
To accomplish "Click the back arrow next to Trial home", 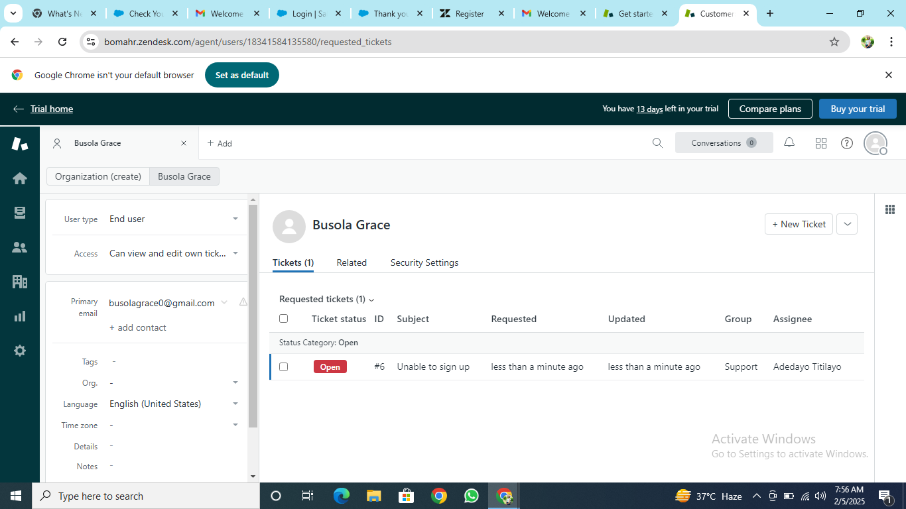I will [19, 109].
